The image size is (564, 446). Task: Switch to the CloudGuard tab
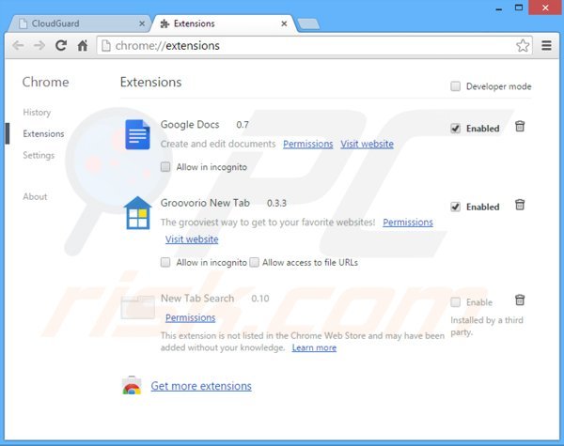tap(79, 23)
